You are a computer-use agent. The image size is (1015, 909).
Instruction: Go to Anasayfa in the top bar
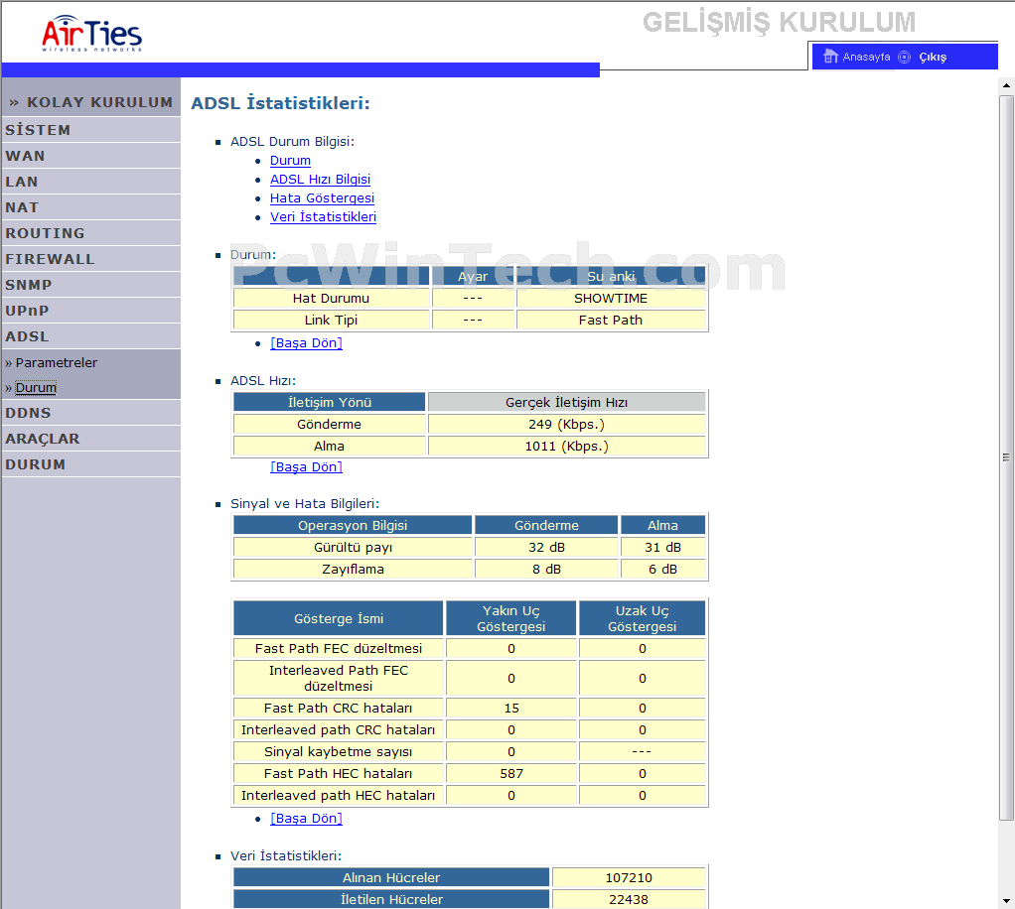[x=866, y=57]
